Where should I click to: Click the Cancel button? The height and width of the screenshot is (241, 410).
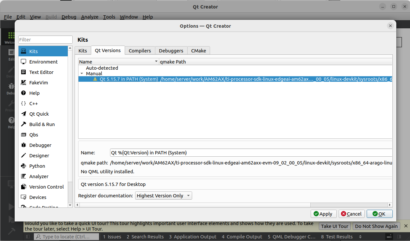[x=352, y=214]
